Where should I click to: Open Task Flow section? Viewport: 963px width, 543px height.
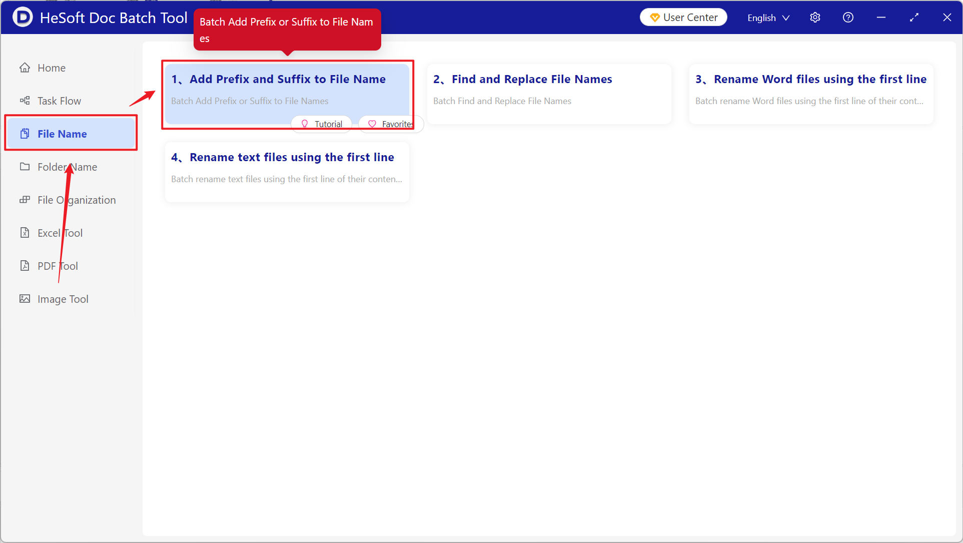pyautogui.click(x=71, y=101)
